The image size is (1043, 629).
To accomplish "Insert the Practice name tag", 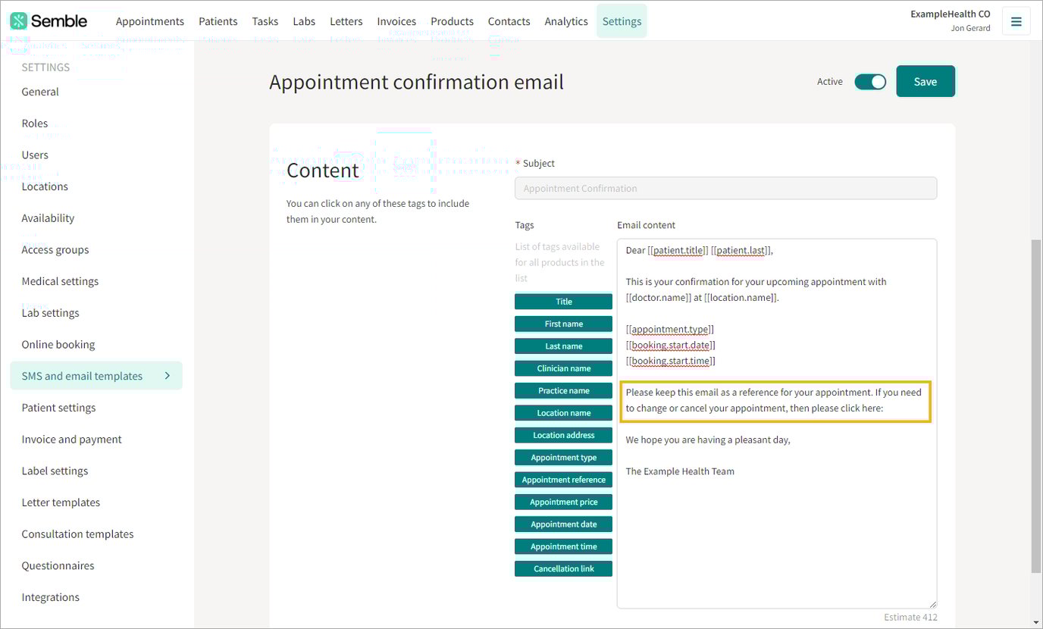I will 563,390.
